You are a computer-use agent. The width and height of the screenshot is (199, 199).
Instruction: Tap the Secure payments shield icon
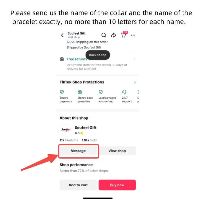[x=62, y=92]
